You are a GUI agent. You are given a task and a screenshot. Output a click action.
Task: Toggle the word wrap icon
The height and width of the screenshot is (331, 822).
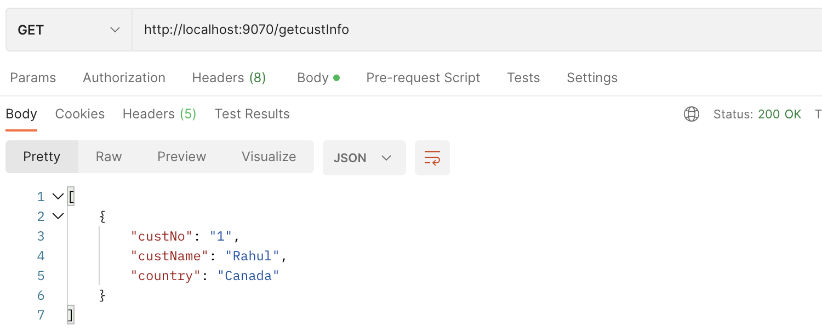(432, 158)
